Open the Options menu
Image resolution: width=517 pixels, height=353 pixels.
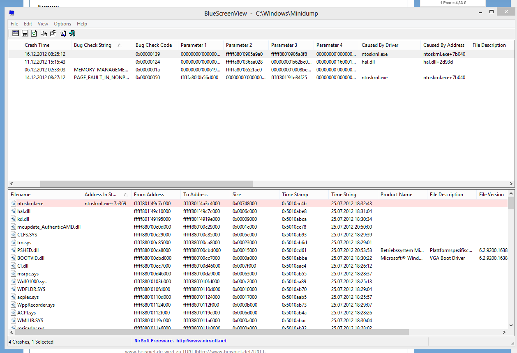coord(62,24)
